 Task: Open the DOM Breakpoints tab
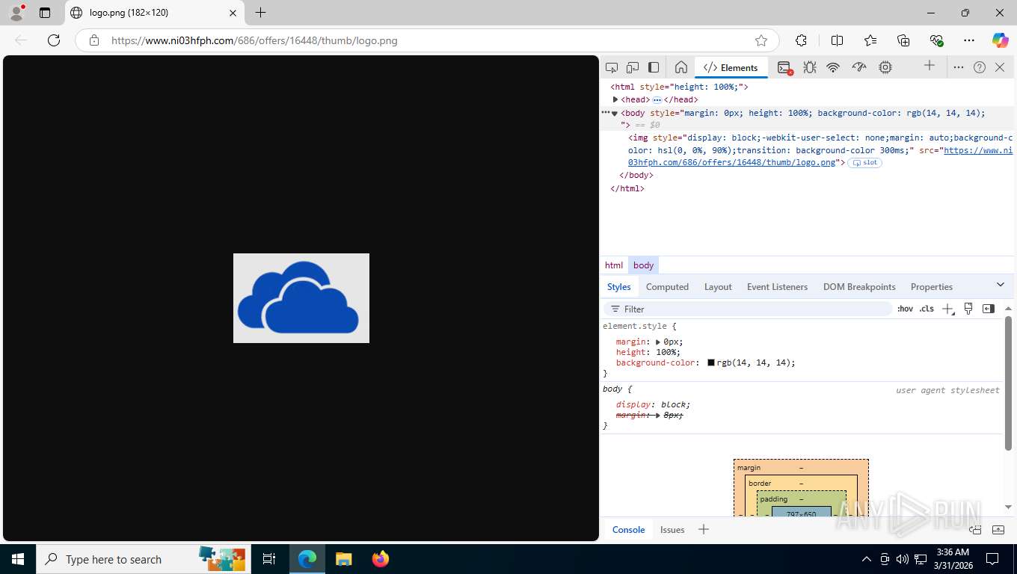(x=859, y=287)
